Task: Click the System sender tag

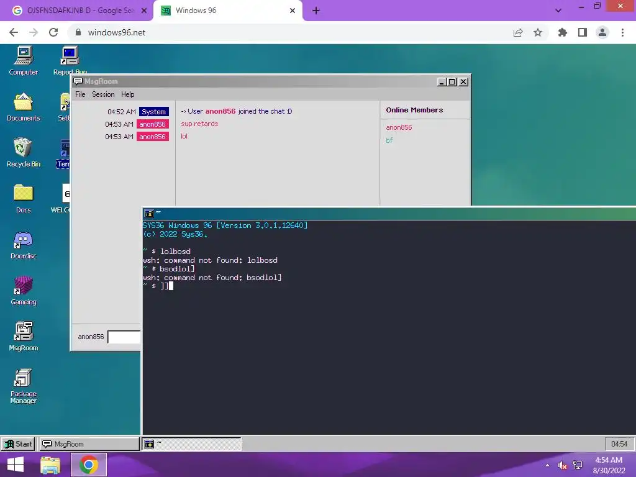Action: coord(154,112)
